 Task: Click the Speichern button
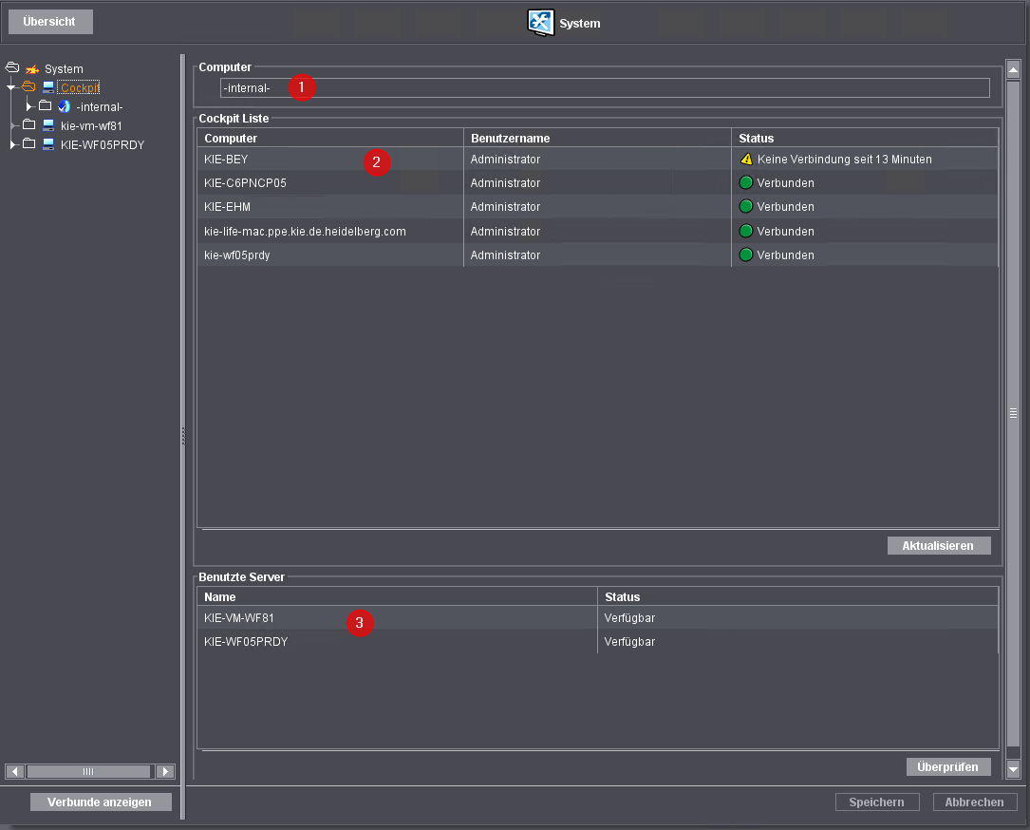coord(877,802)
